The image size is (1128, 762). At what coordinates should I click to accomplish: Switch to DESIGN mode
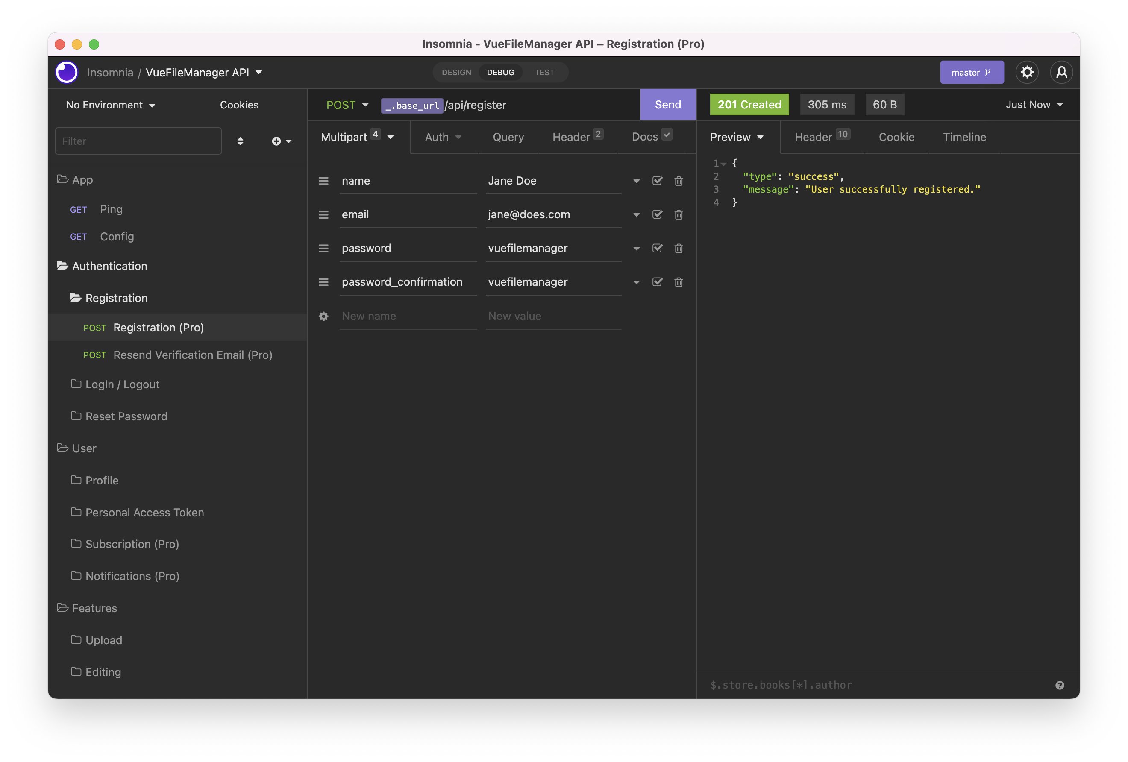point(456,72)
